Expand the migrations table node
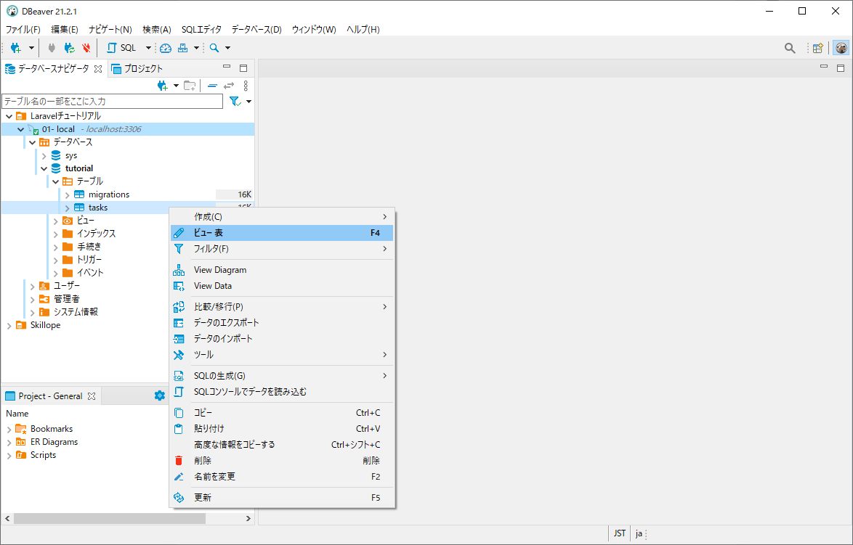The image size is (853, 545). [67, 194]
